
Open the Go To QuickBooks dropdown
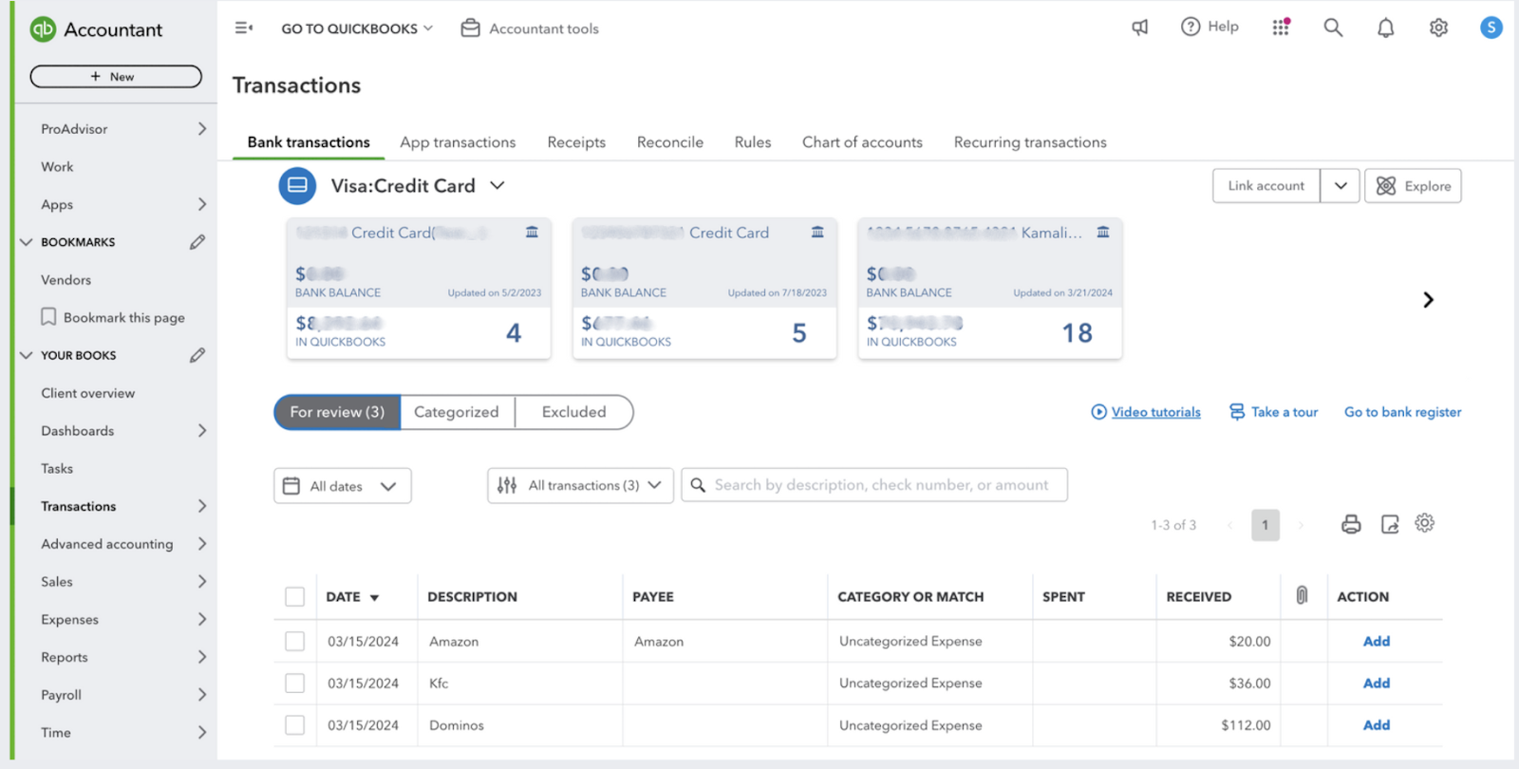(x=357, y=28)
